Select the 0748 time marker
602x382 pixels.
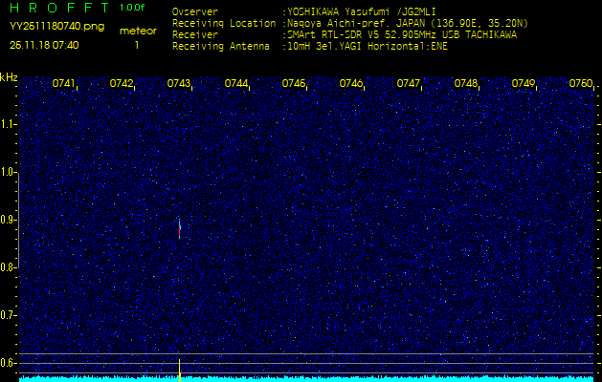466,83
